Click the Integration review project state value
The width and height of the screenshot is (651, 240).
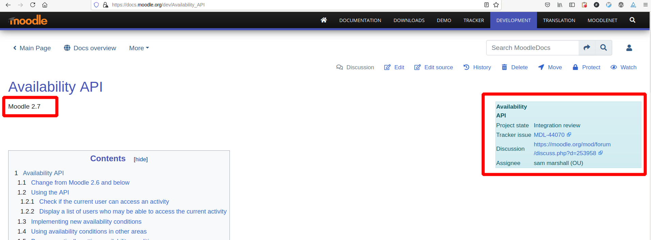[557, 125]
